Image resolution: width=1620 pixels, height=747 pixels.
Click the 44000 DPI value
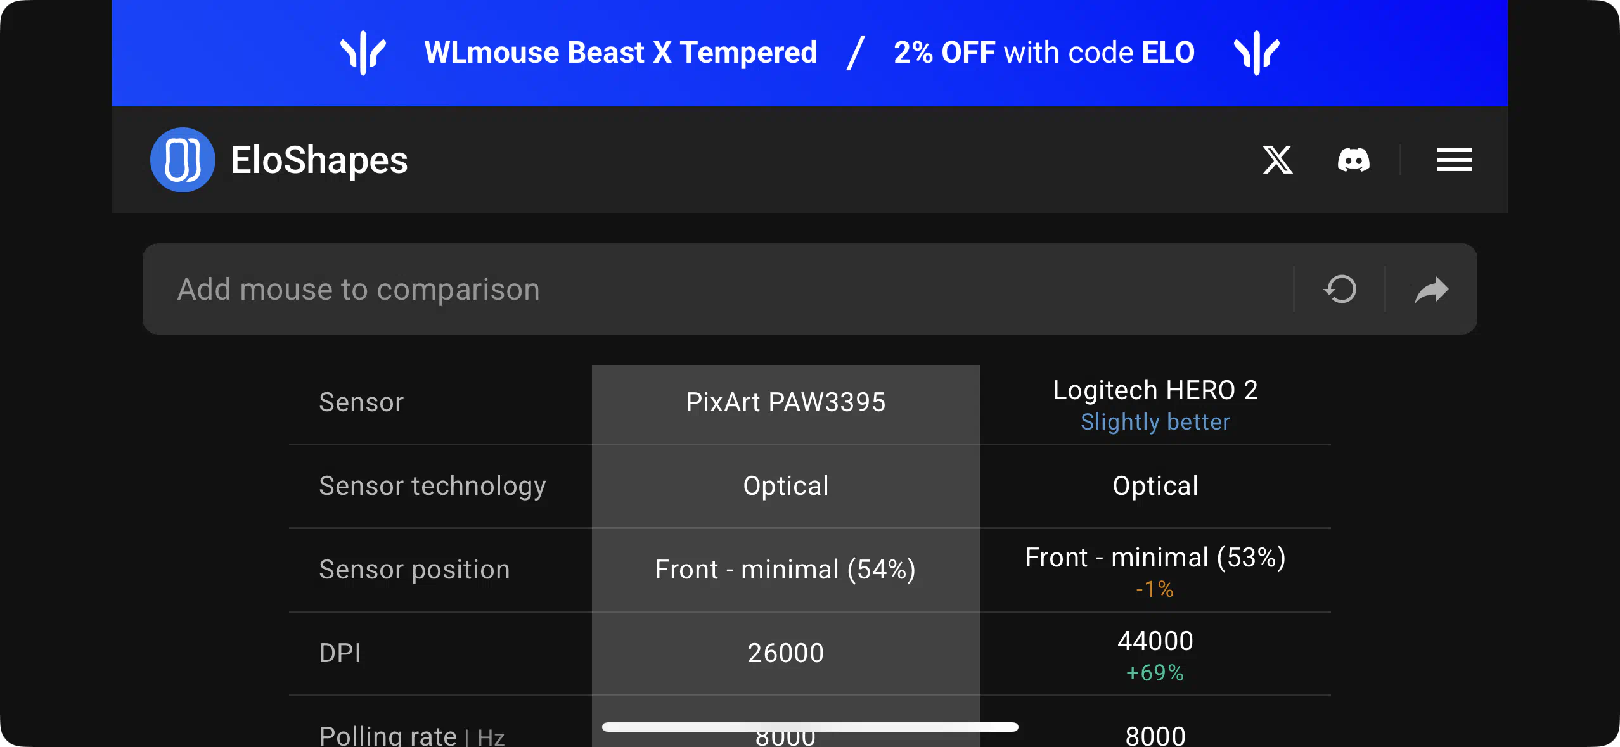(x=1155, y=641)
